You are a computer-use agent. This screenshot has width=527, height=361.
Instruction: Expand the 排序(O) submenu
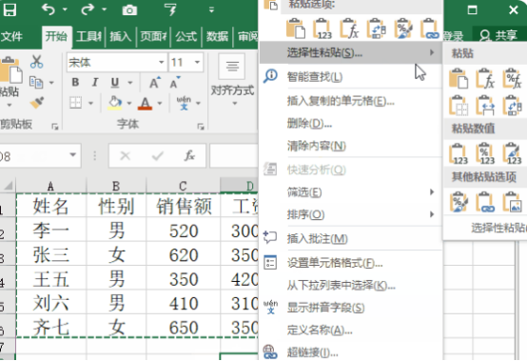tap(351, 214)
